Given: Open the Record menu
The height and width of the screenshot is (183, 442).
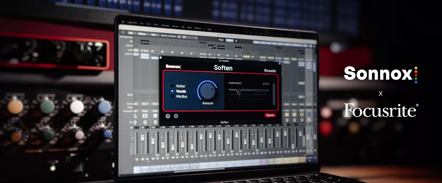Looking at the screenshot, I should point(176,26).
